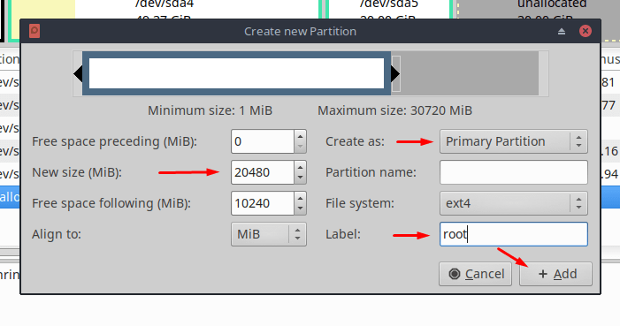Increase Free space following with up arrow
Viewport: 620px width, 326px height.
[300, 198]
